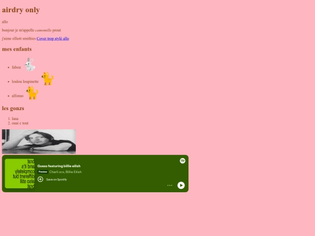Click the Preview badge
This screenshot has width=315, height=236.
(x=43, y=172)
